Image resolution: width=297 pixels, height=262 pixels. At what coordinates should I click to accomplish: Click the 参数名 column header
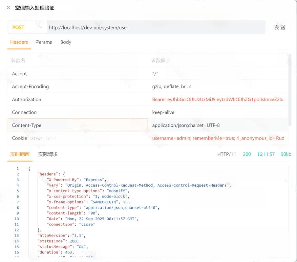click(x=18, y=61)
